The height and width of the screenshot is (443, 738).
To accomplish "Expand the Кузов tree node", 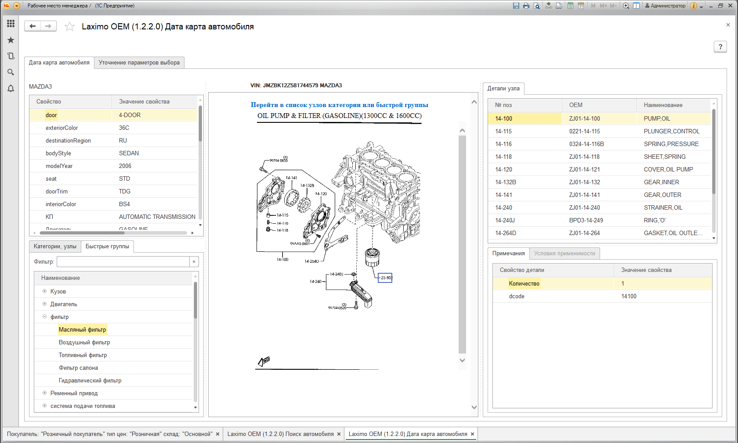I will click(44, 291).
